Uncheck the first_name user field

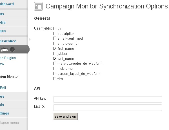(x=55, y=49)
